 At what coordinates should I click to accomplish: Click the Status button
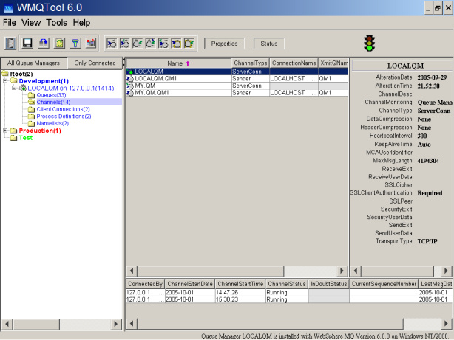coord(268,44)
